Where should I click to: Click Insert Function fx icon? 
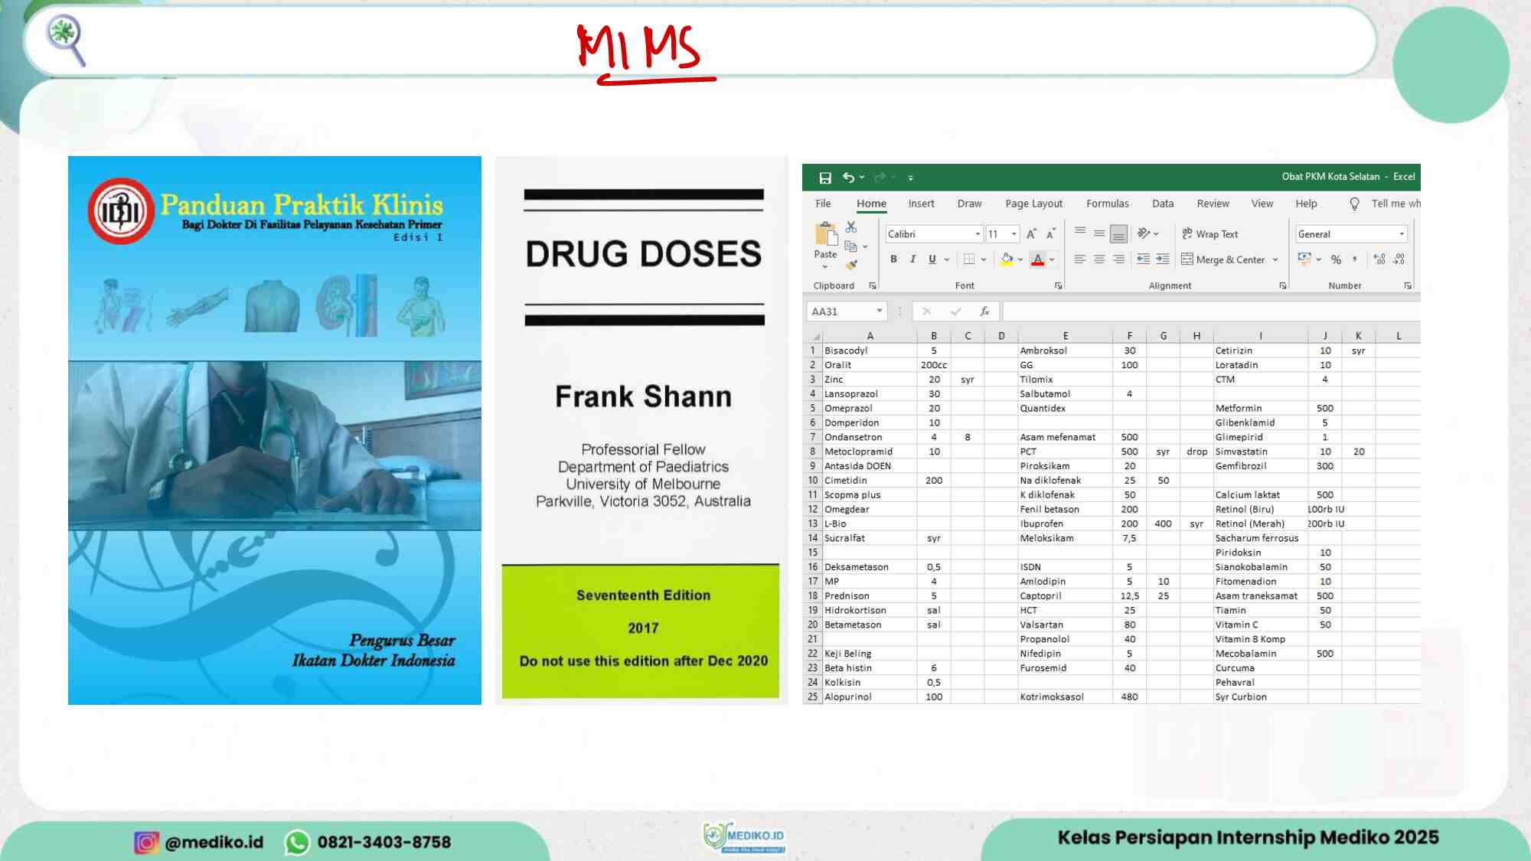[984, 311]
